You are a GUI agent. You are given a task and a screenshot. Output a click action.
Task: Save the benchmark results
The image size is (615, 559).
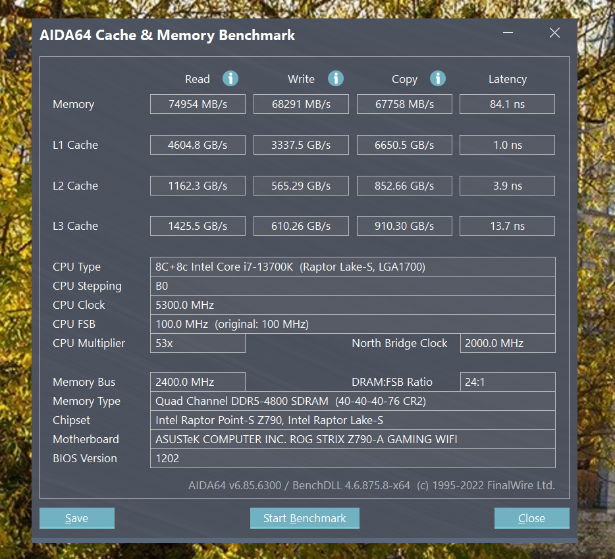77,518
